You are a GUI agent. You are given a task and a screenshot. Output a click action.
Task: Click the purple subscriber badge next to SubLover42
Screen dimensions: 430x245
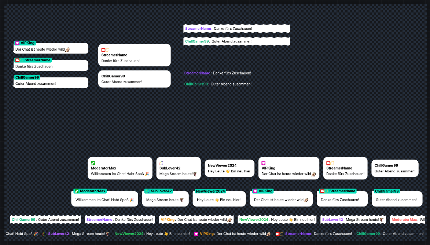[x=161, y=163]
